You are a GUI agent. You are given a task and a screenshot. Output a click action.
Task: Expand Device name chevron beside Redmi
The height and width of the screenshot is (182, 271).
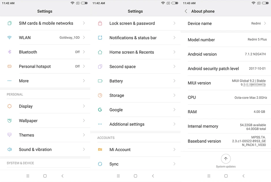(265, 23)
